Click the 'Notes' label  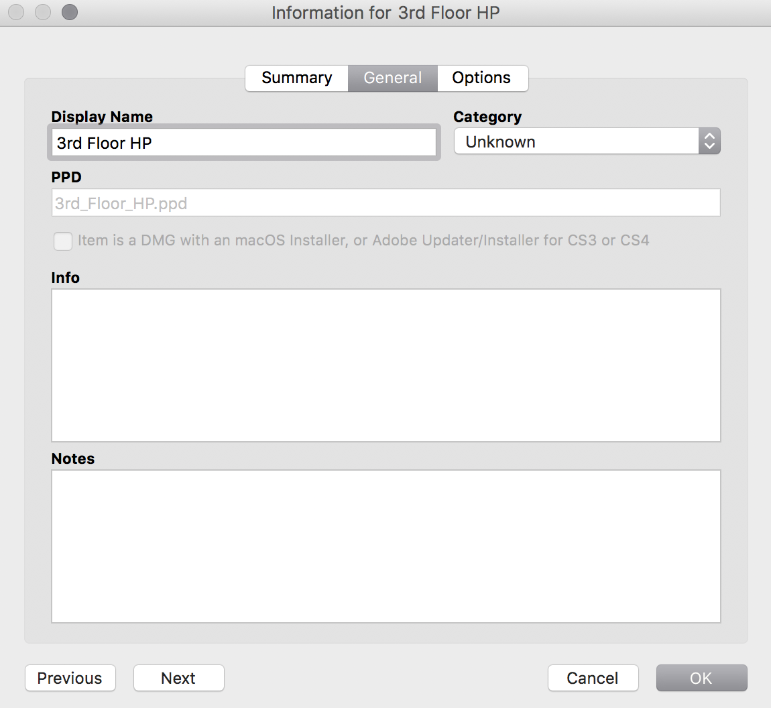point(73,459)
